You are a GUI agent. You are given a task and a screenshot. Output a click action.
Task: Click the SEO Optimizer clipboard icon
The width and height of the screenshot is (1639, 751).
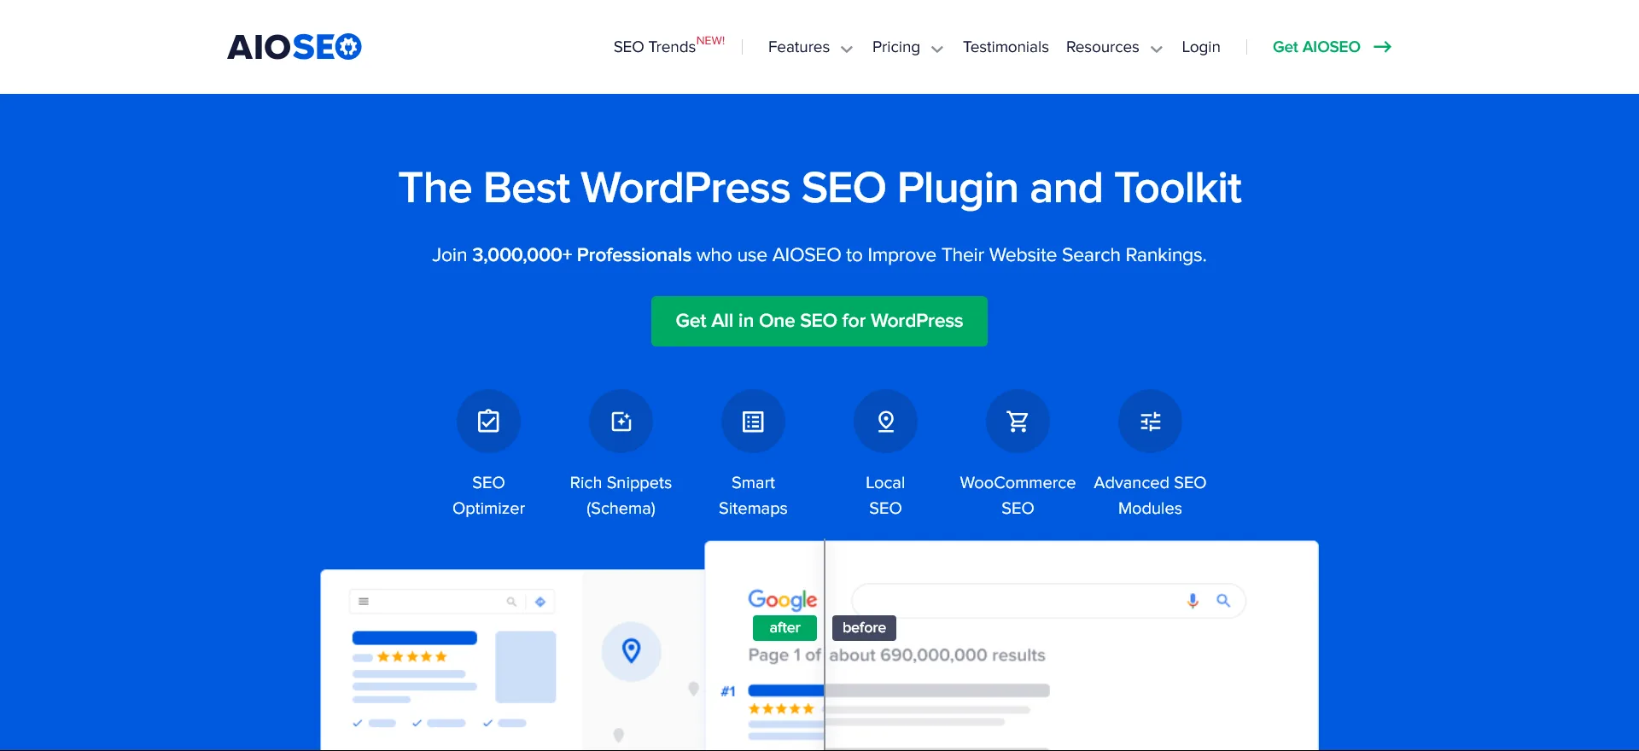coord(488,422)
